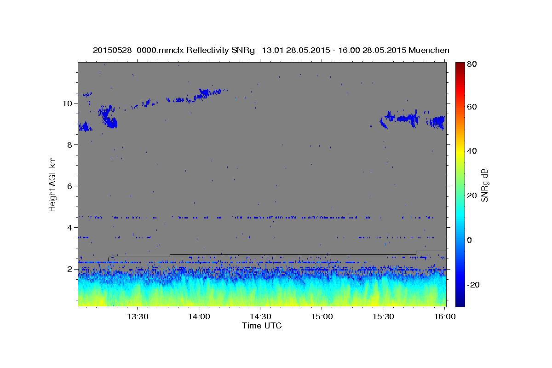Click the colorbar value label 40

pos(471,151)
